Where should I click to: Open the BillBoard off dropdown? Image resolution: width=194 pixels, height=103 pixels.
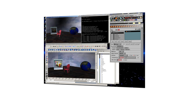[121, 51]
